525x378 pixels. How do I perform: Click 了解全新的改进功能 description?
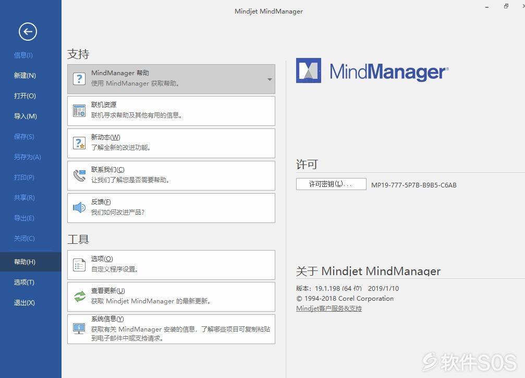[x=121, y=148]
